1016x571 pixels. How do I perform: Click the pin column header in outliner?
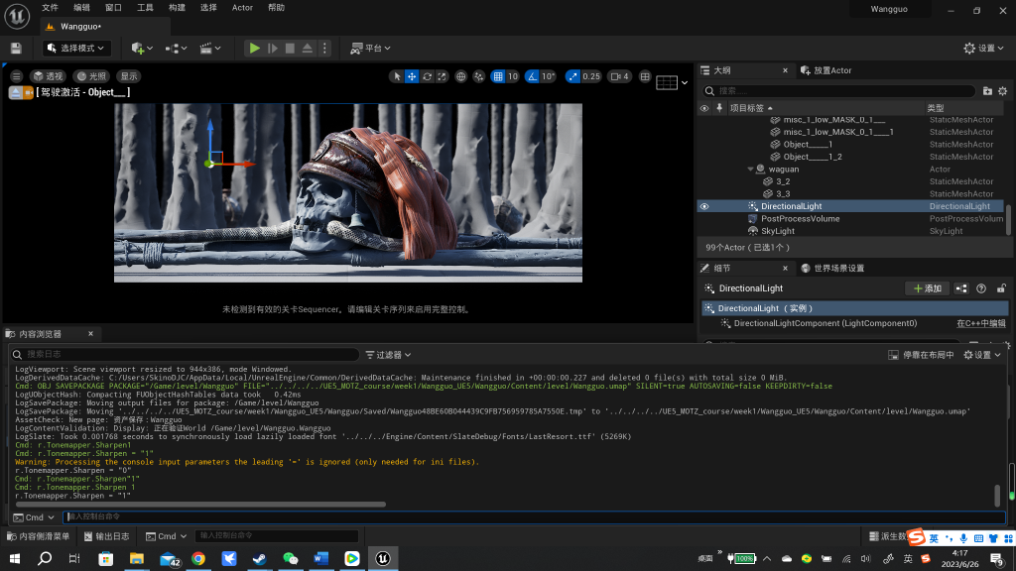pyautogui.click(x=719, y=108)
